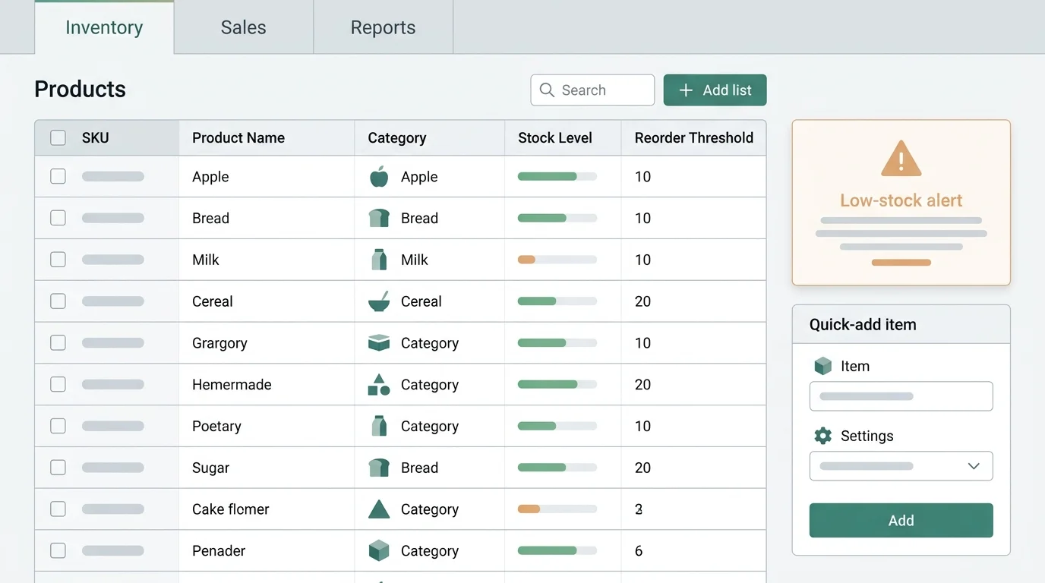Focus the Search input field

[x=592, y=90]
